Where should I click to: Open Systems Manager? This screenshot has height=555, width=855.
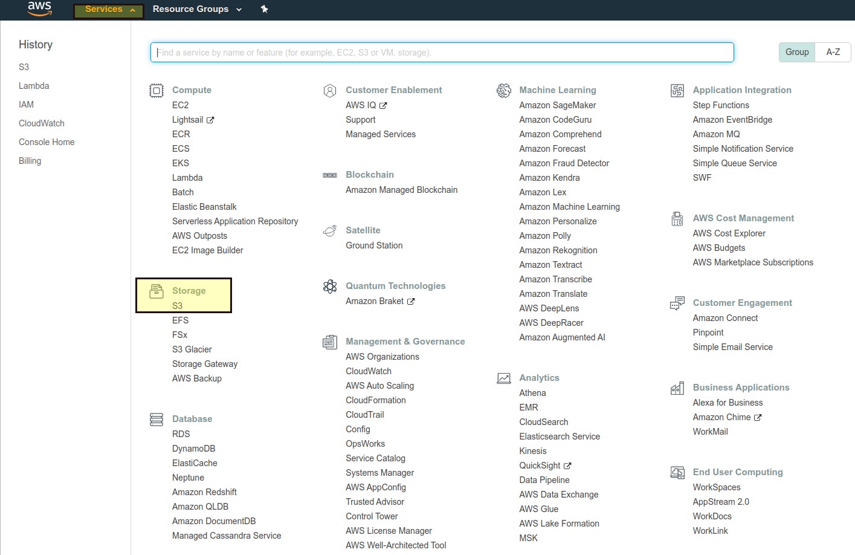point(379,473)
